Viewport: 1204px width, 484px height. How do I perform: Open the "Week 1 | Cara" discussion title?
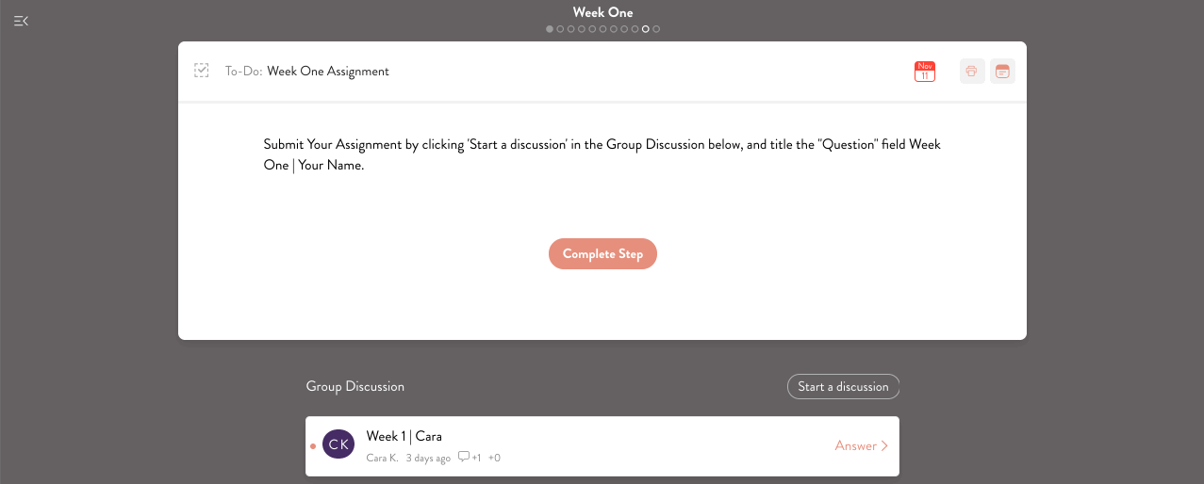click(404, 436)
